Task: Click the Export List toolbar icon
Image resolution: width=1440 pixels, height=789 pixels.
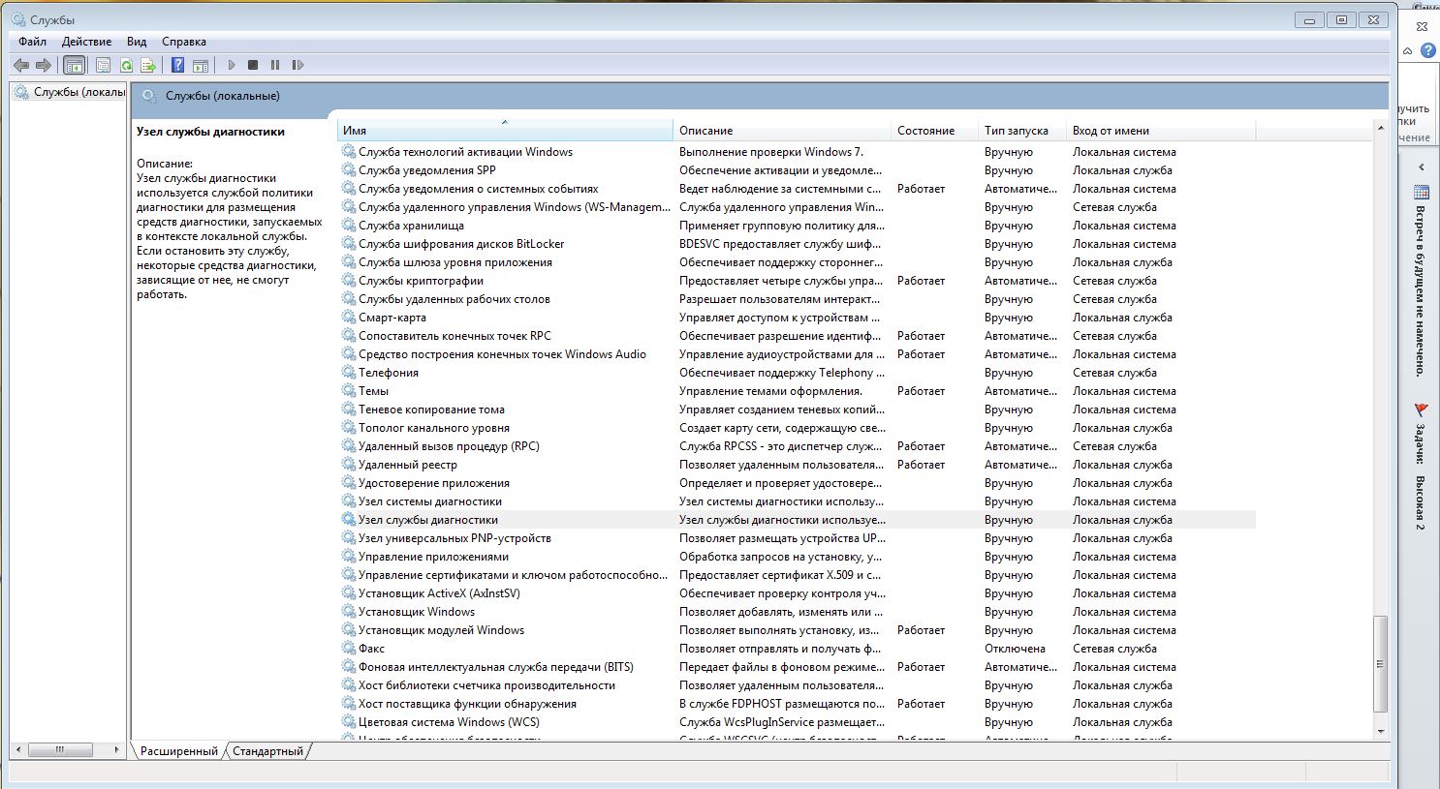Action: tap(148, 65)
